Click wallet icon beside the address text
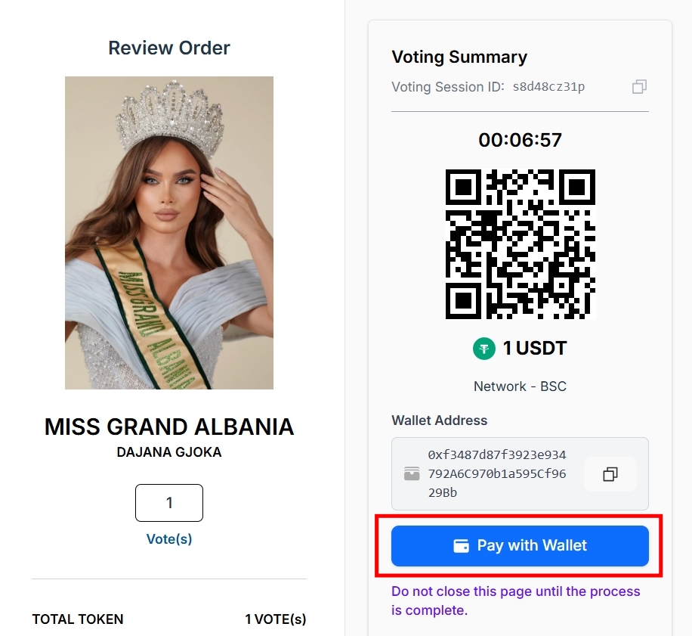Image resolution: width=692 pixels, height=636 pixels. (412, 474)
